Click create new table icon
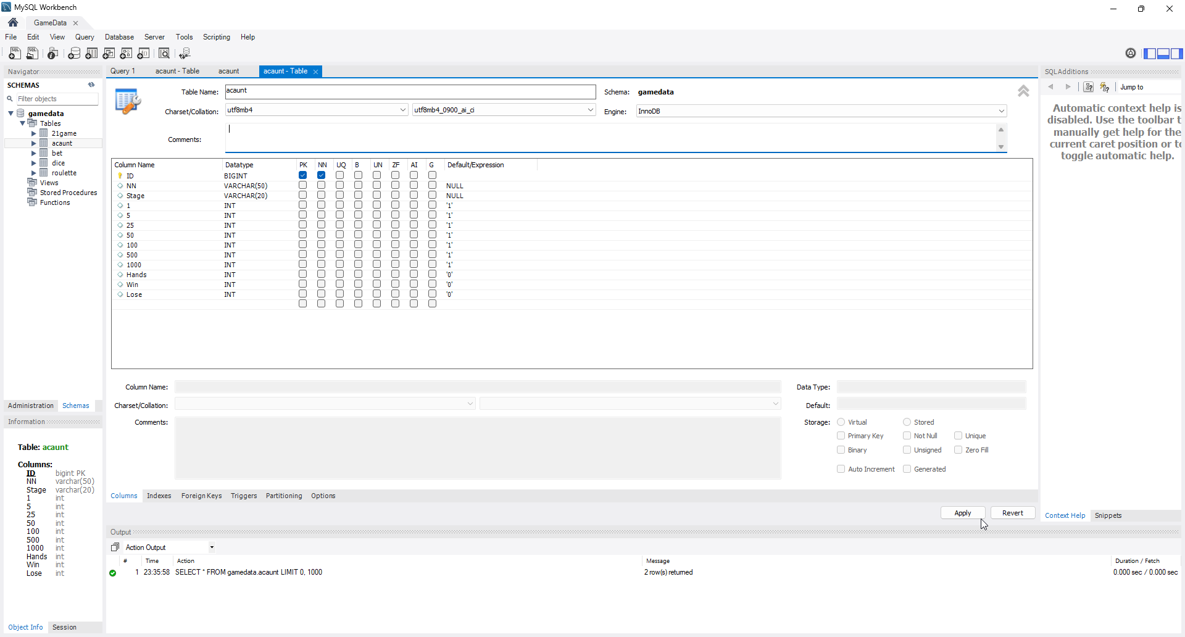 [91, 54]
